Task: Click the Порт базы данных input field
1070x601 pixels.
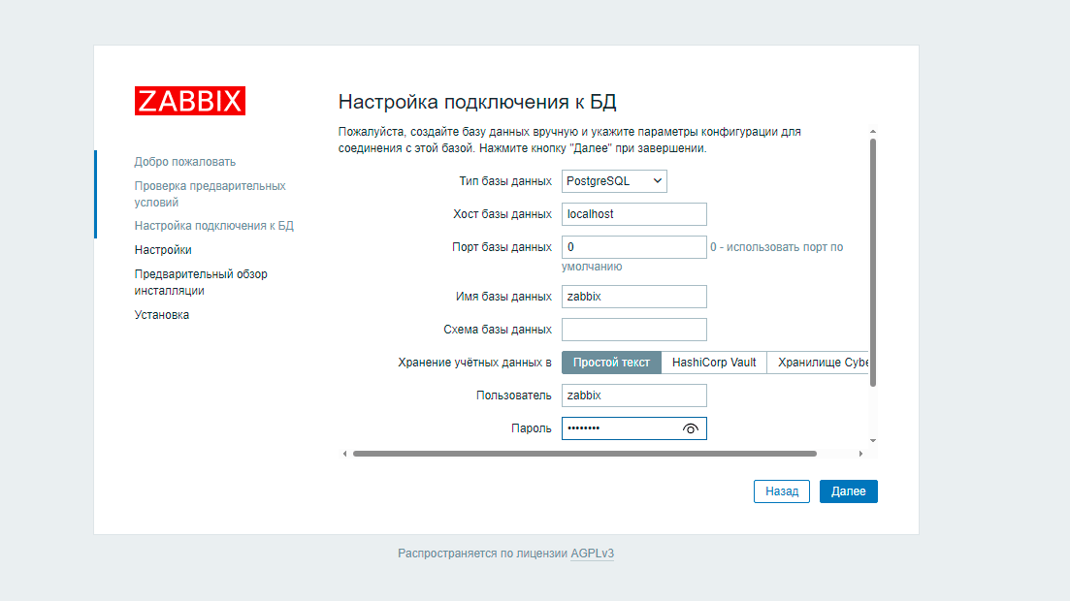Action: coord(633,247)
